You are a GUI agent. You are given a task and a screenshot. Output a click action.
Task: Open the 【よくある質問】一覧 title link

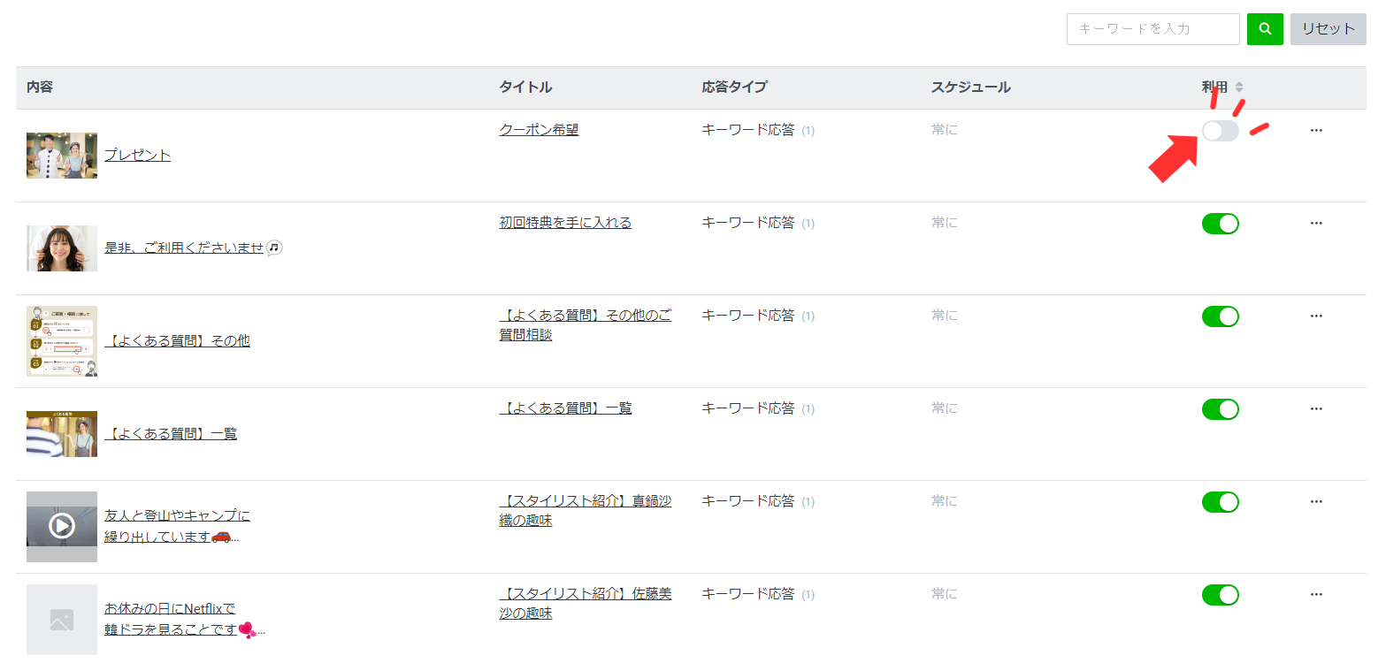[x=565, y=408]
